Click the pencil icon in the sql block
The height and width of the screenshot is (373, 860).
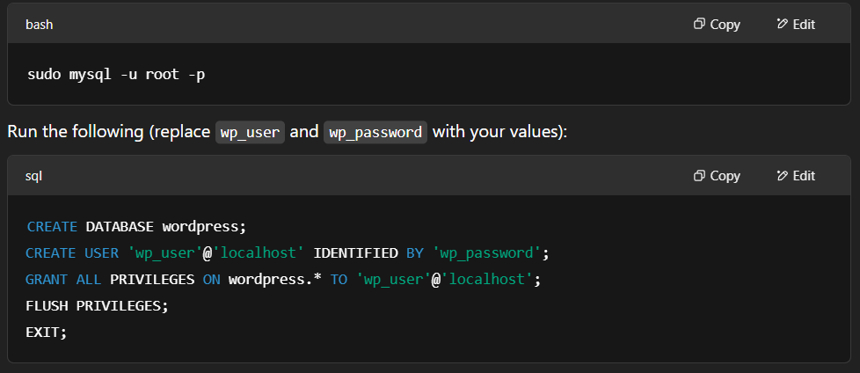pos(782,175)
